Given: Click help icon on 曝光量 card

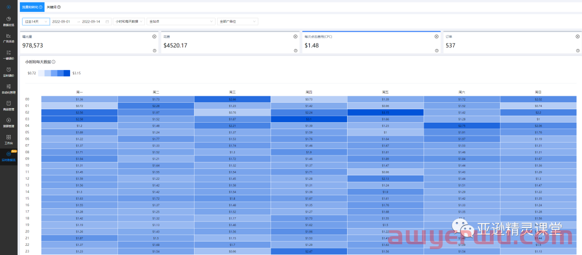Looking at the screenshot, I should coord(155,51).
